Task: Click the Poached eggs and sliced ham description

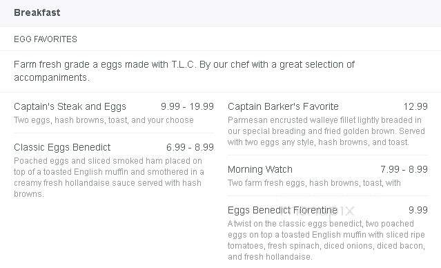Action: pyautogui.click(x=109, y=178)
